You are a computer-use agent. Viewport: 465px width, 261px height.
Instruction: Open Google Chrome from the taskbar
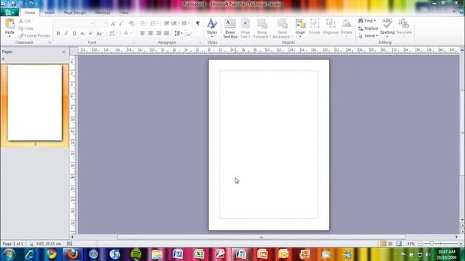52,254
